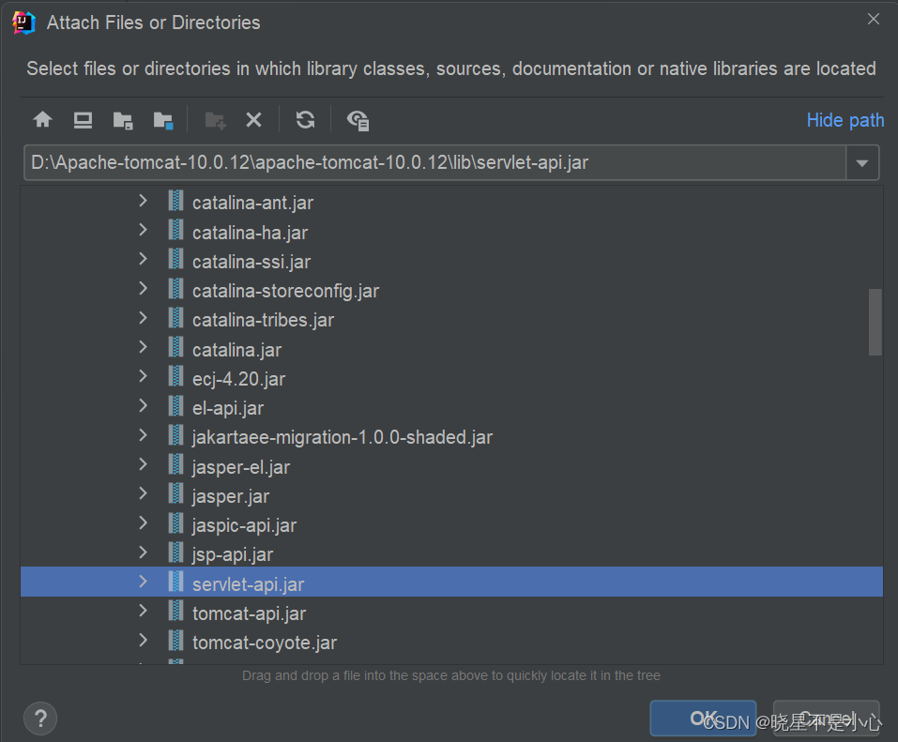Toggle Show Hidden Files and Directories icon
898x742 pixels.
pos(358,120)
